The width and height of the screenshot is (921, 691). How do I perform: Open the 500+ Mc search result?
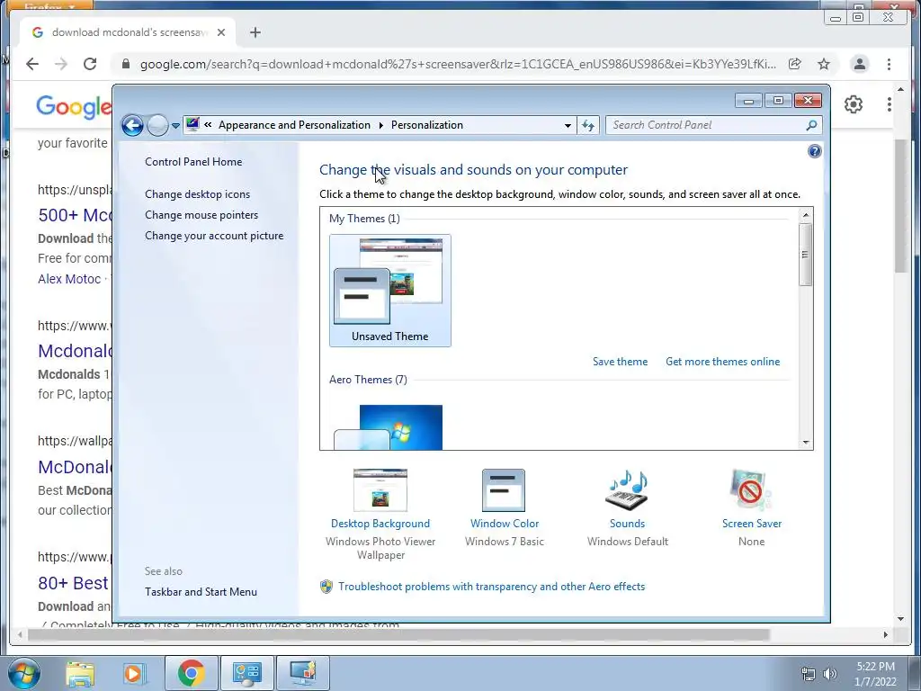(76, 215)
